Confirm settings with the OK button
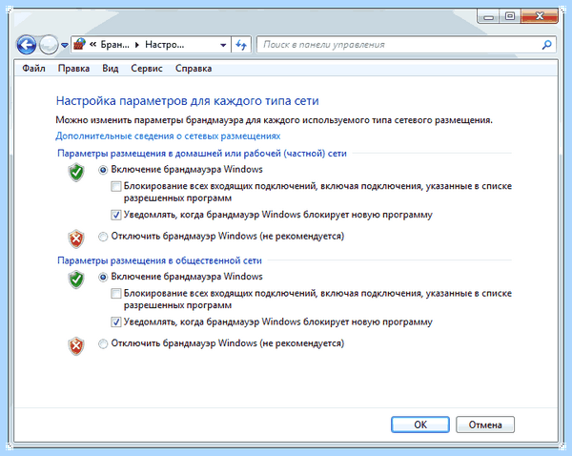This screenshot has width=572, height=456. [x=420, y=425]
